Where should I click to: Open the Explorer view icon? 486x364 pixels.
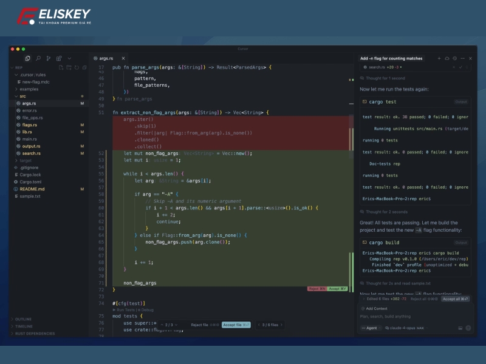[28, 58]
